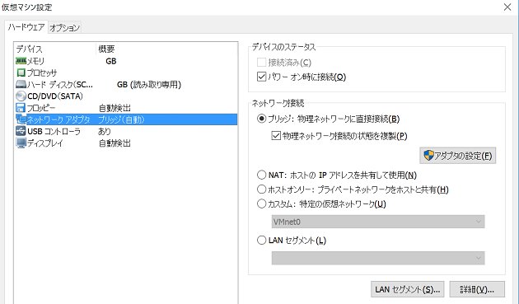
Task: Click デバイス column header
Action: pyautogui.click(x=55, y=49)
